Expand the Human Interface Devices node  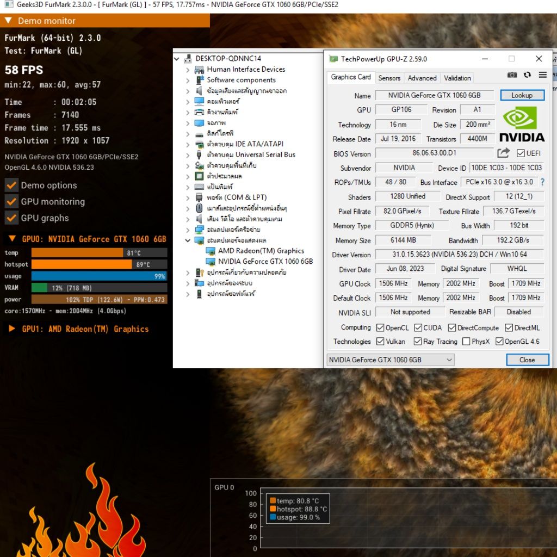coord(188,70)
